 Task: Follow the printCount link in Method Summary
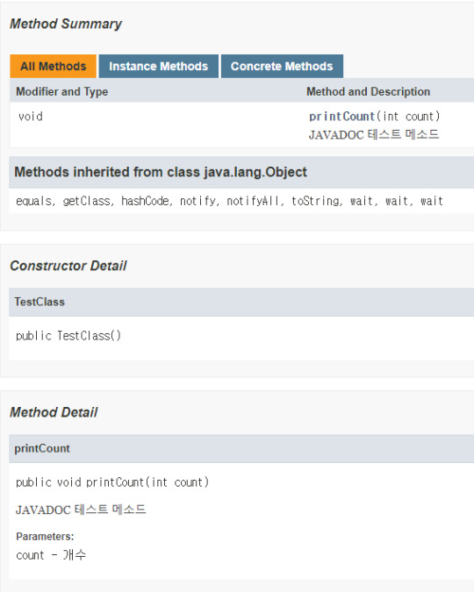click(341, 117)
